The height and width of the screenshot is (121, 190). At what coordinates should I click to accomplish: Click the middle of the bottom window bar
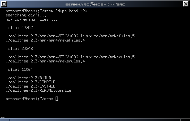[x=95, y=120]
